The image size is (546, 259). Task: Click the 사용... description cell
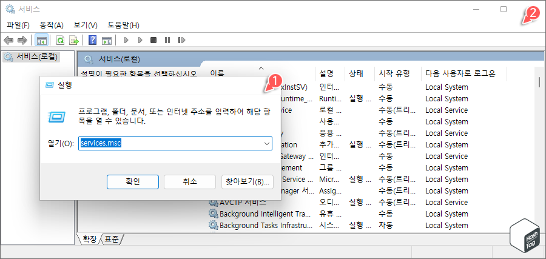[x=328, y=121]
